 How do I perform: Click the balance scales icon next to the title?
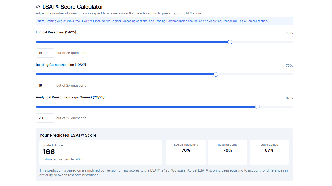38,7
